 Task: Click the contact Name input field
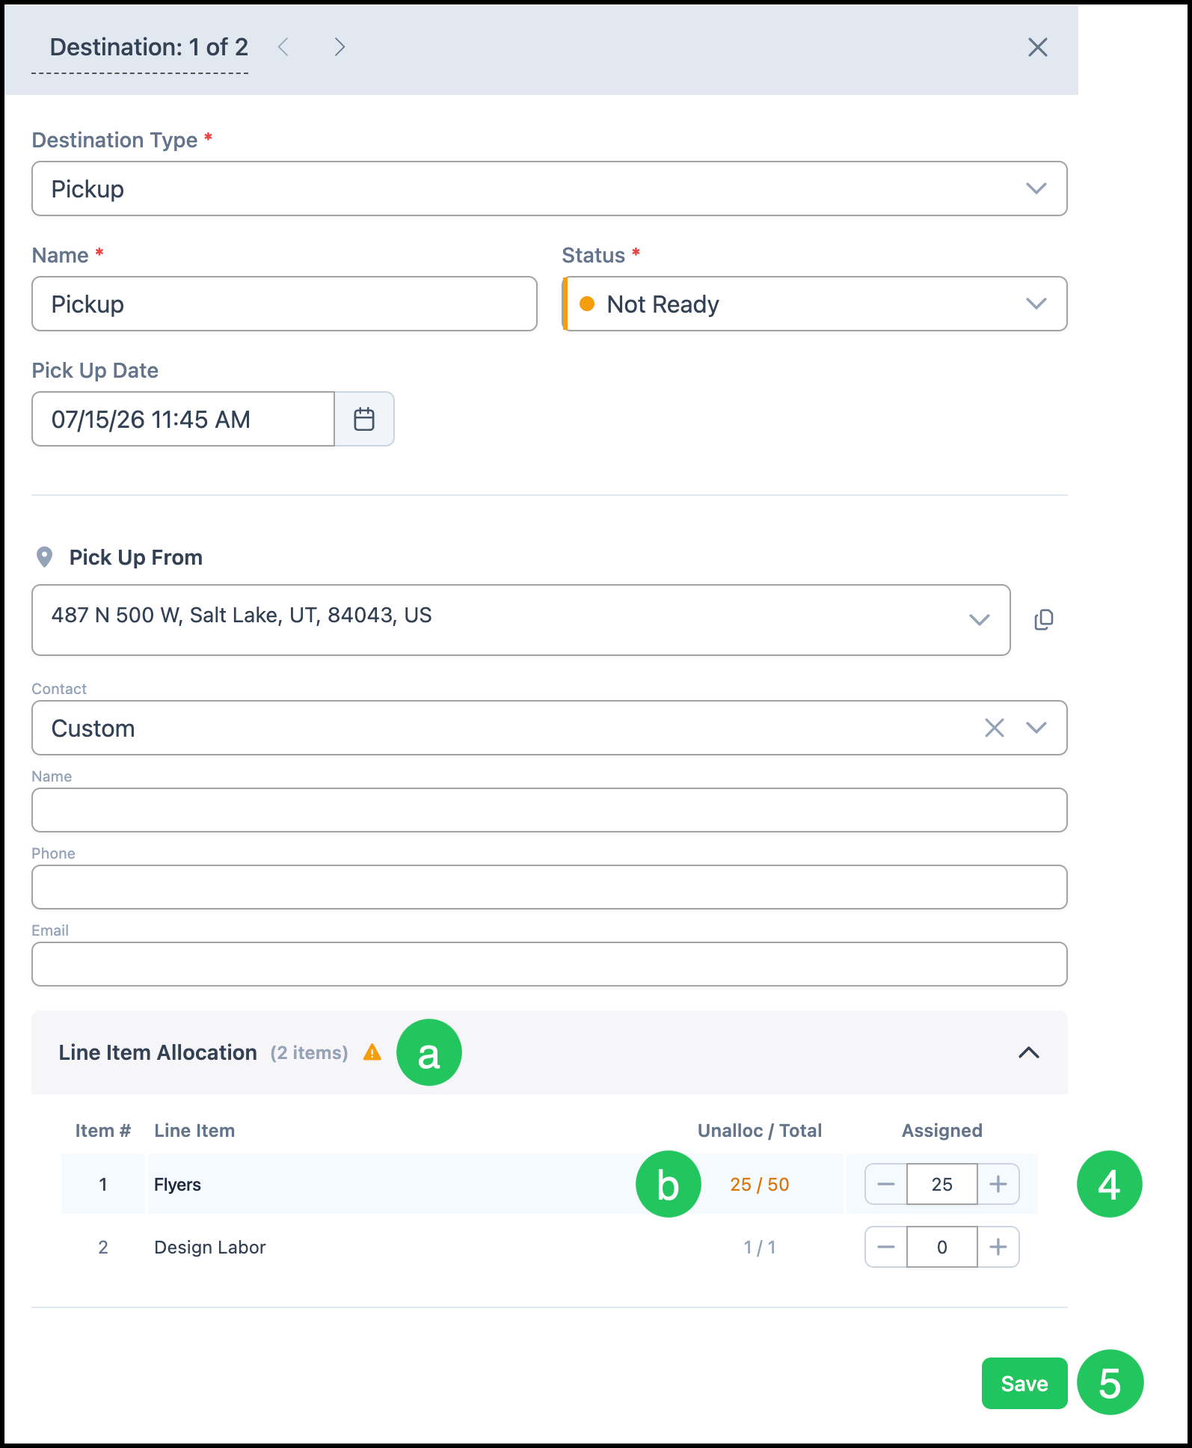549,810
